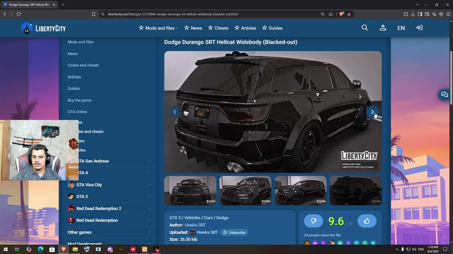453x254 pixels.
Task: Expand the GTA Vice City section
Action: click(x=109, y=185)
